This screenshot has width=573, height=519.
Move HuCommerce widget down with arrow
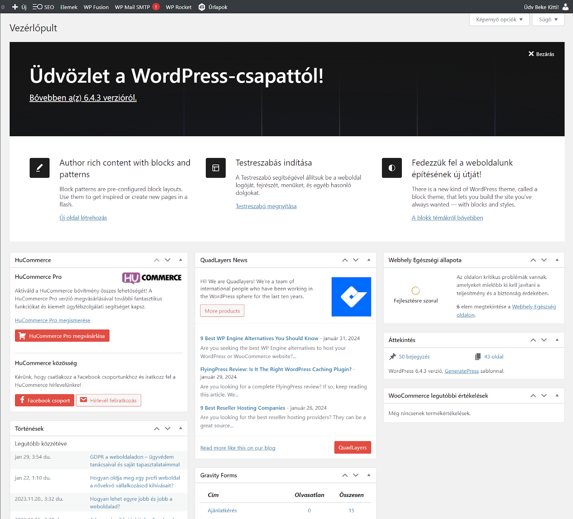[168, 260]
